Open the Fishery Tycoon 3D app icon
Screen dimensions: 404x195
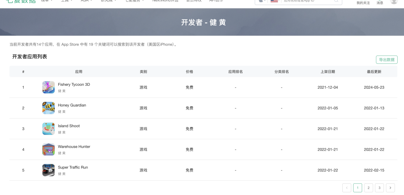pos(48,87)
